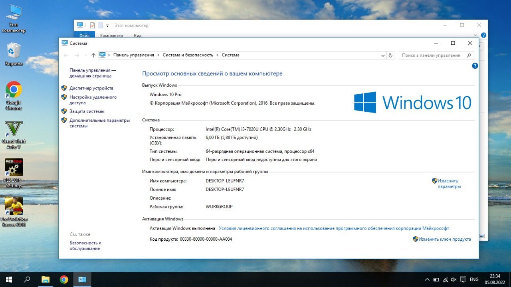511x287 pixels.
Task: Minimize the Система window
Action: (436, 43)
